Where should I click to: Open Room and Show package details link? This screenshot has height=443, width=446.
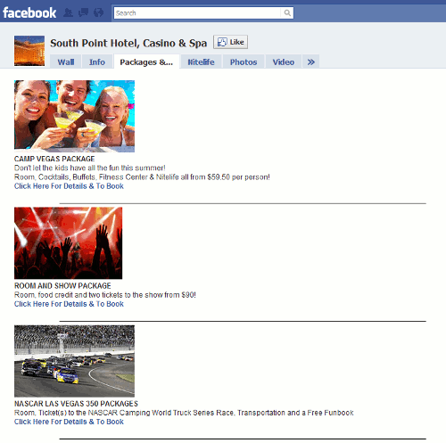click(69, 304)
